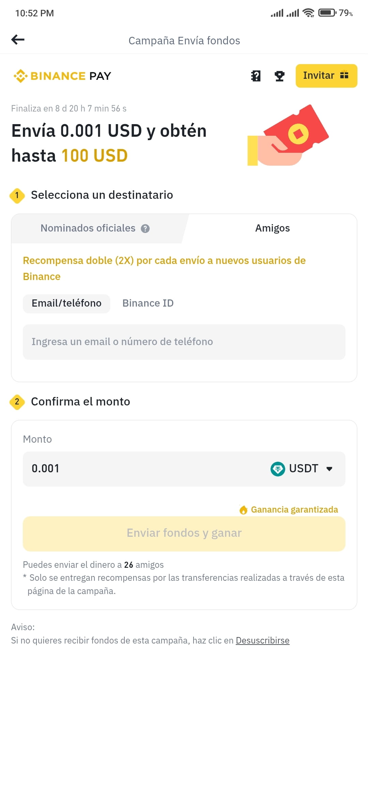
Task: Switch to the Amigos tab
Action: click(x=272, y=228)
